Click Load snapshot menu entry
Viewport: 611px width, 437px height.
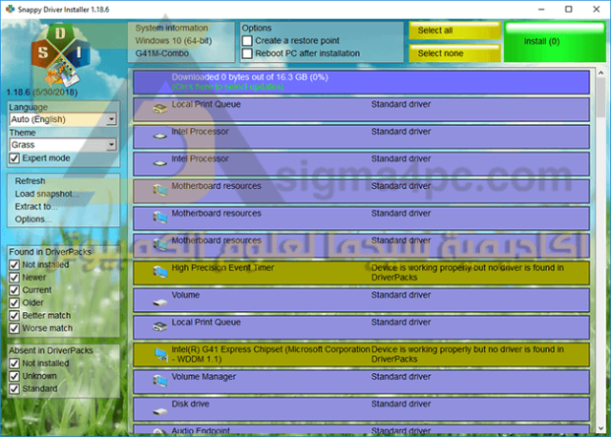pyautogui.click(x=47, y=194)
